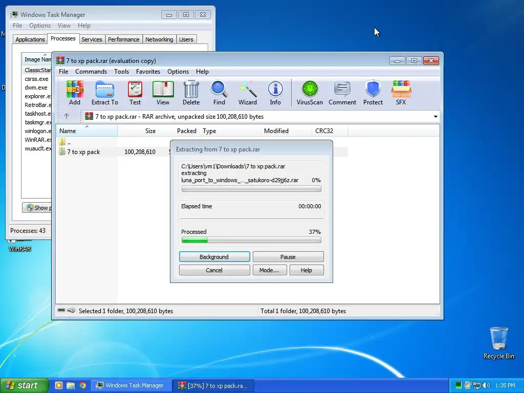Switch to Users tab in Task Manager
This screenshot has height=393, width=524.
click(x=186, y=39)
